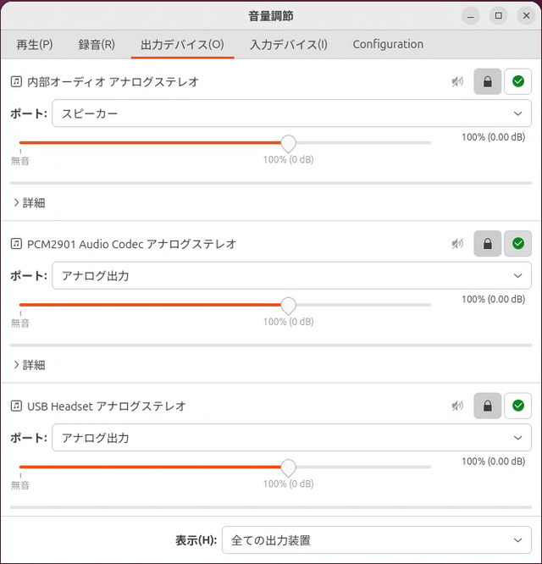Switch to the 録音(R) tab

tap(97, 44)
